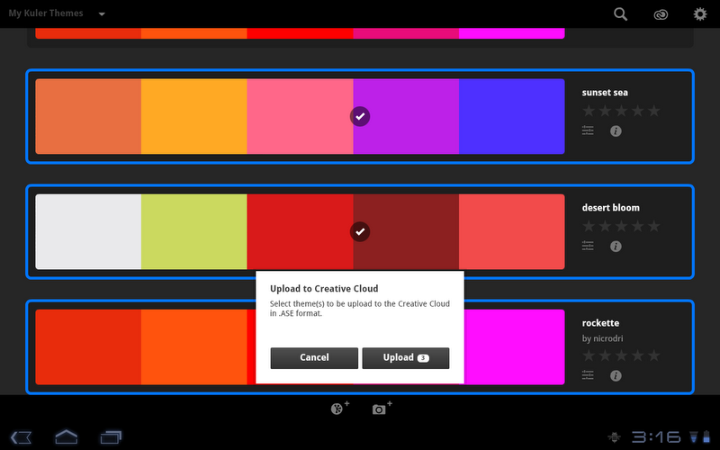
Task: Select the orange-red swatch in rockette
Action: (193, 346)
